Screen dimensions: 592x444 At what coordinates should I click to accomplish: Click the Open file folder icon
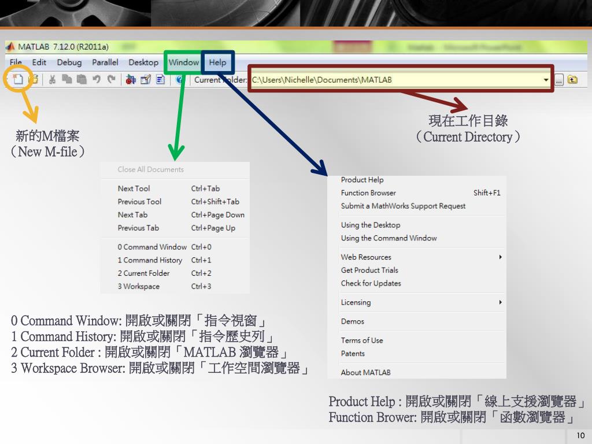(x=34, y=79)
